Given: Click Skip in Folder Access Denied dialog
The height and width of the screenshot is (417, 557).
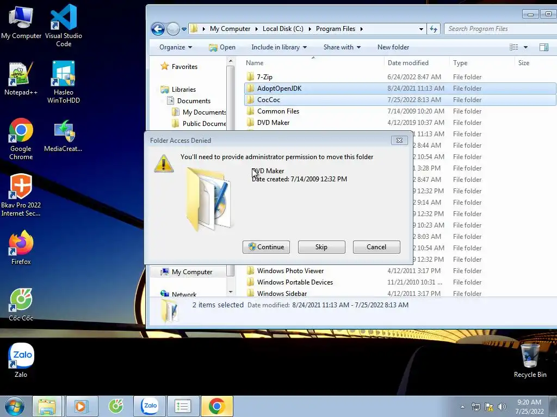Looking at the screenshot, I should pyautogui.click(x=321, y=247).
